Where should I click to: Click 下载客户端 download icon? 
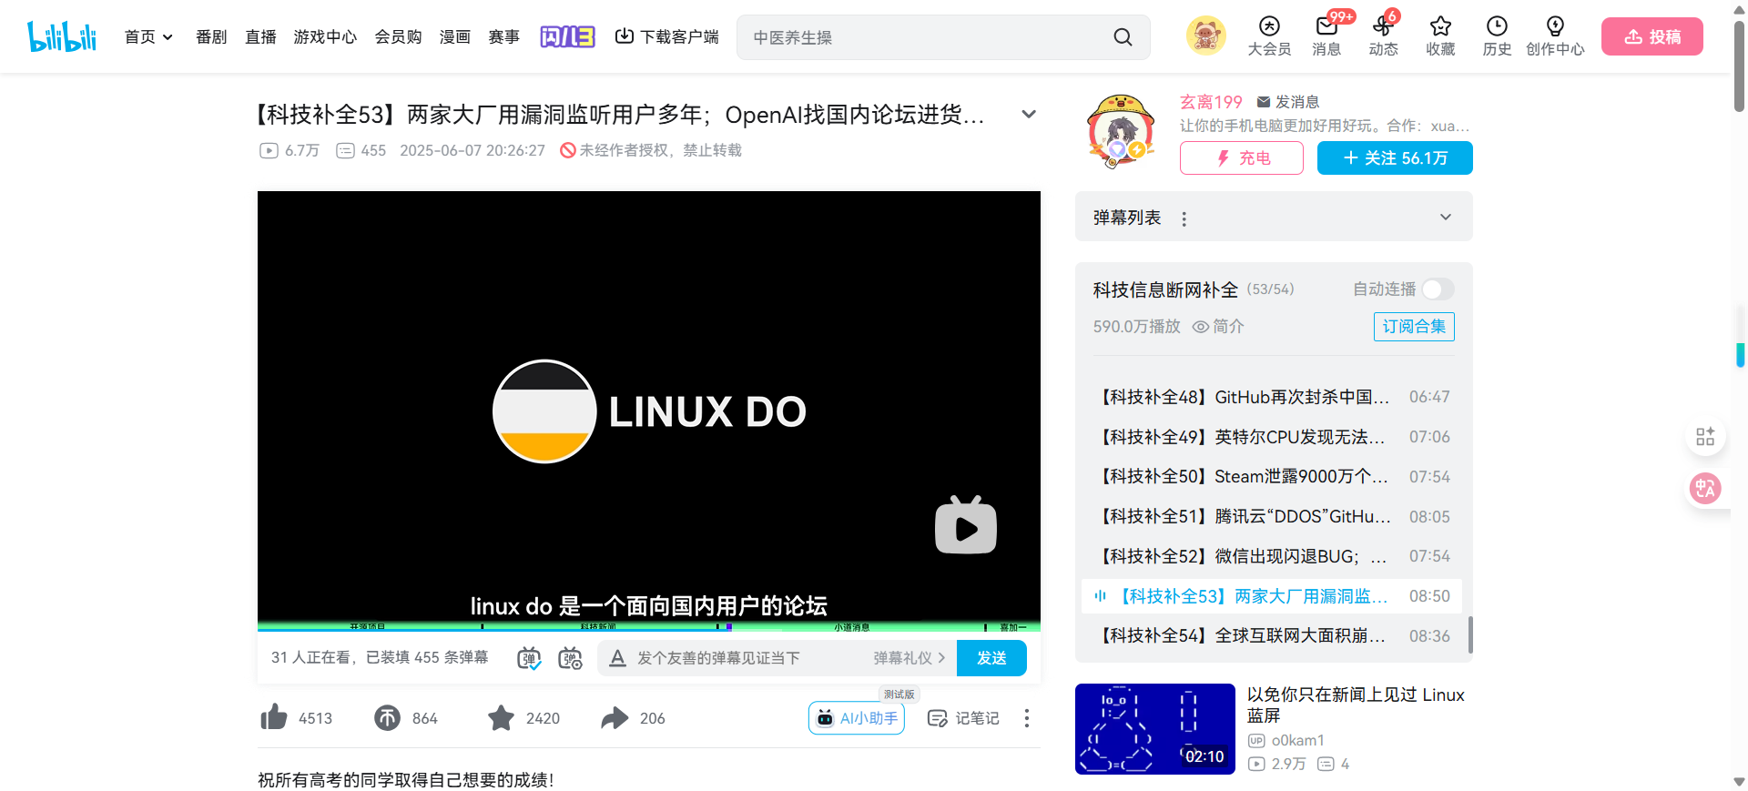point(625,36)
